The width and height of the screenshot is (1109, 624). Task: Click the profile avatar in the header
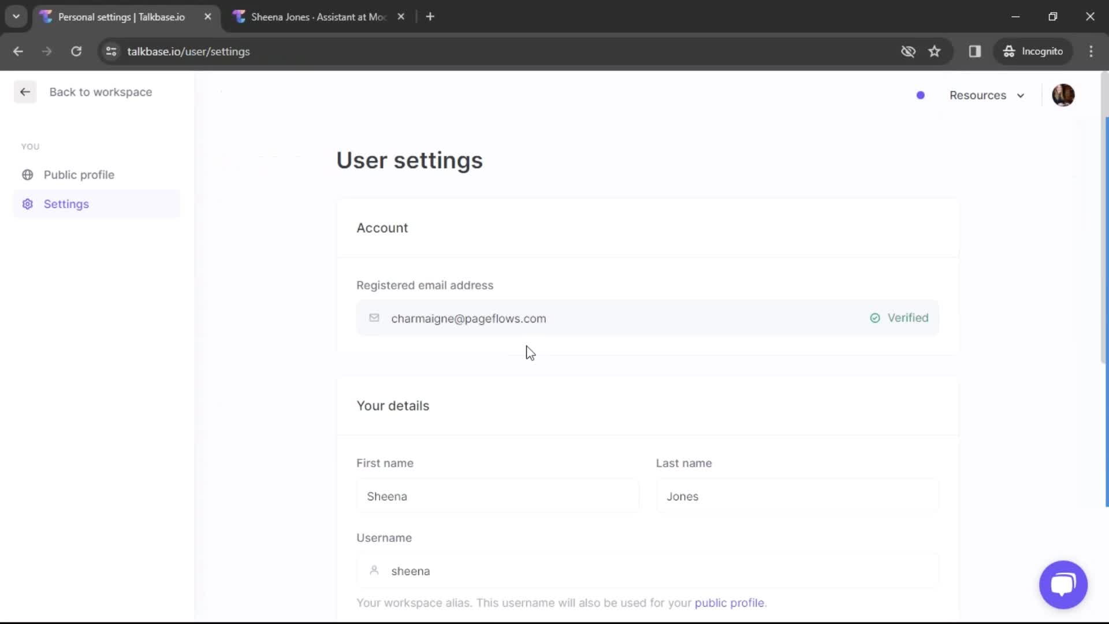(x=1063, y=95)
